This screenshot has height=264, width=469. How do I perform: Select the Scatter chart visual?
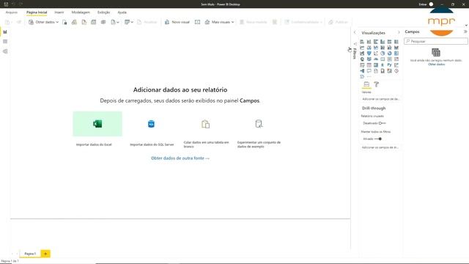[x=376, y=54]
